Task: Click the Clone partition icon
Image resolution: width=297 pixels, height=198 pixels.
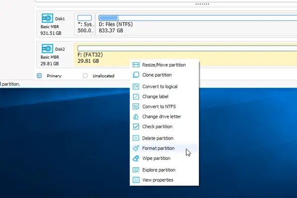Action: [x=136, y=75]
